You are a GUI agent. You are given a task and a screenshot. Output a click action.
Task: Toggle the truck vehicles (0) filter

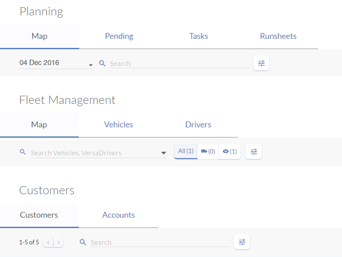208,151
